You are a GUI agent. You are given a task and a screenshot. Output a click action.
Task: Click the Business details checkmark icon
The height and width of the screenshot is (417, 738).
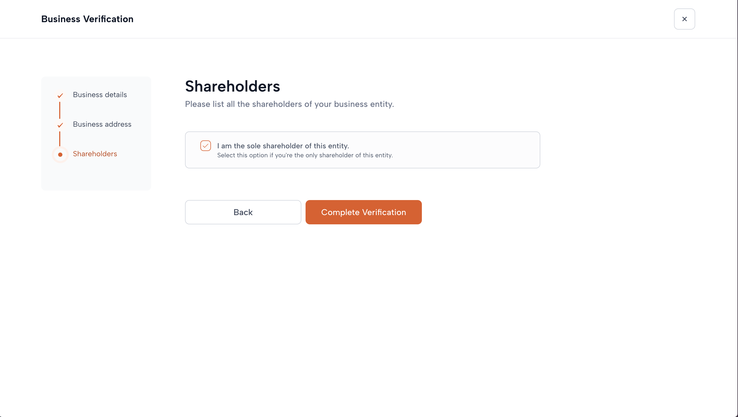point(60,95)
